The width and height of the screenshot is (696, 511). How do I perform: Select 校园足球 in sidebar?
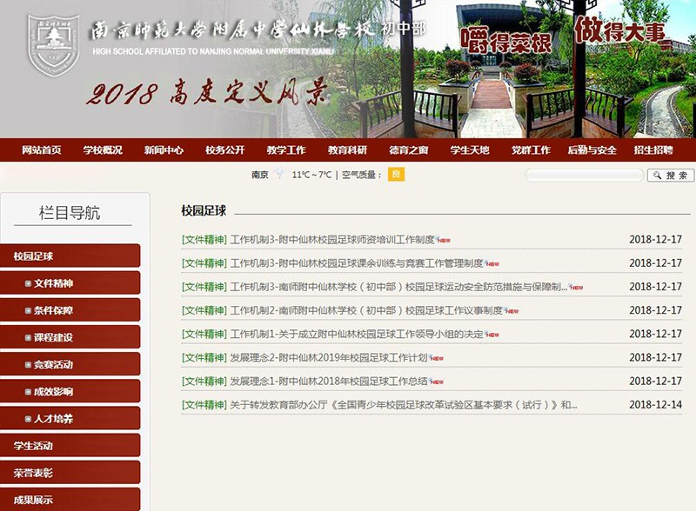coord(70,256)
